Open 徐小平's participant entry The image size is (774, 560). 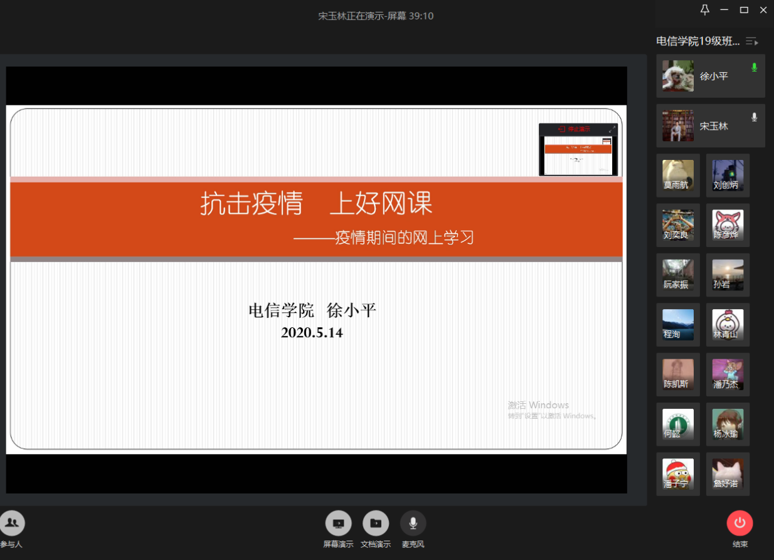click(x=710, y=76)
